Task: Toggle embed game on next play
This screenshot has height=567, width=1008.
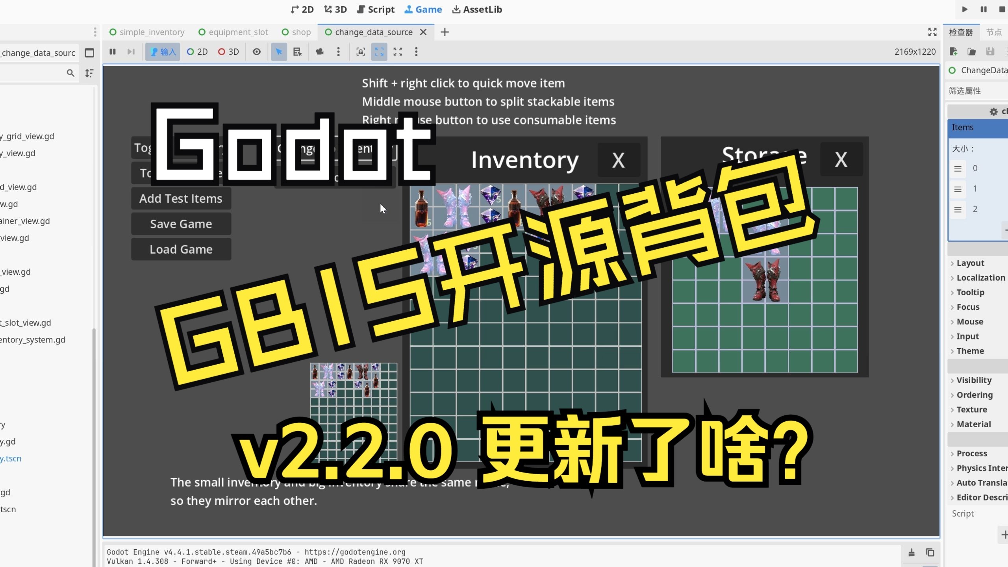Action: (x=361, y=52)
